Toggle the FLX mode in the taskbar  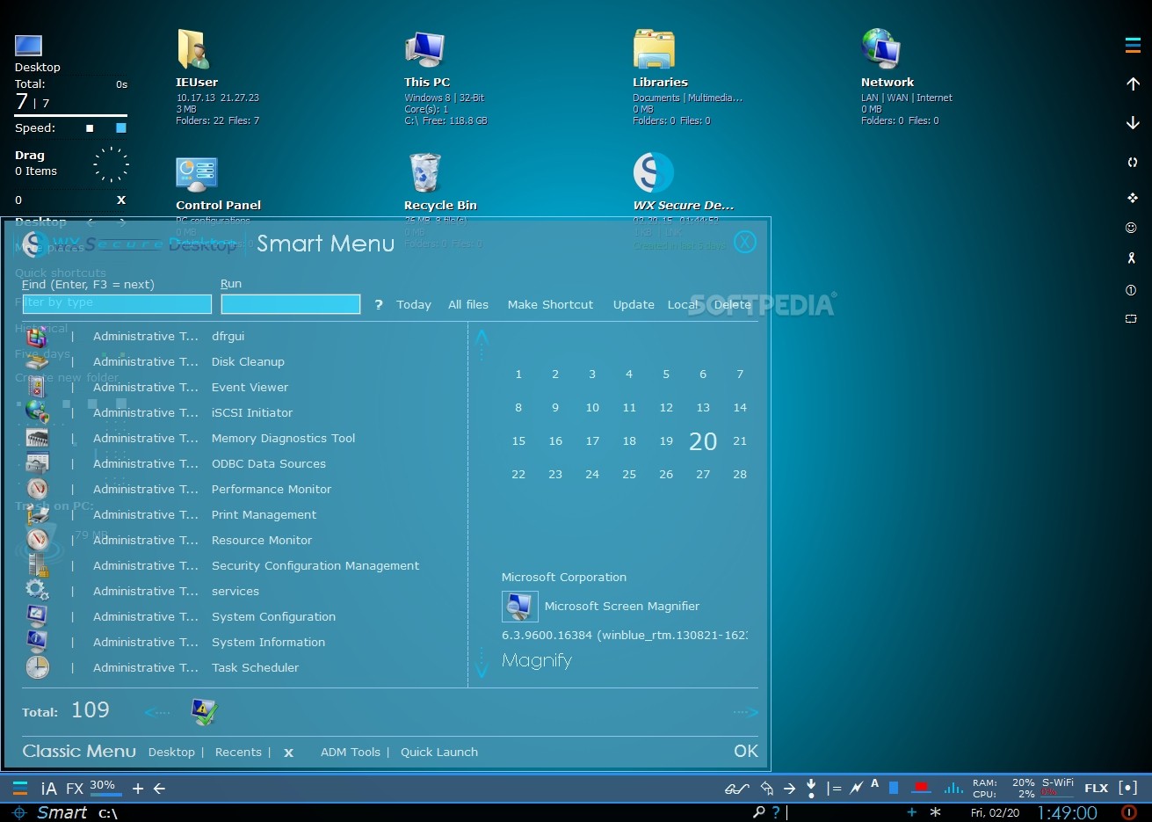pyautogui.click(x=1096, y=789)
